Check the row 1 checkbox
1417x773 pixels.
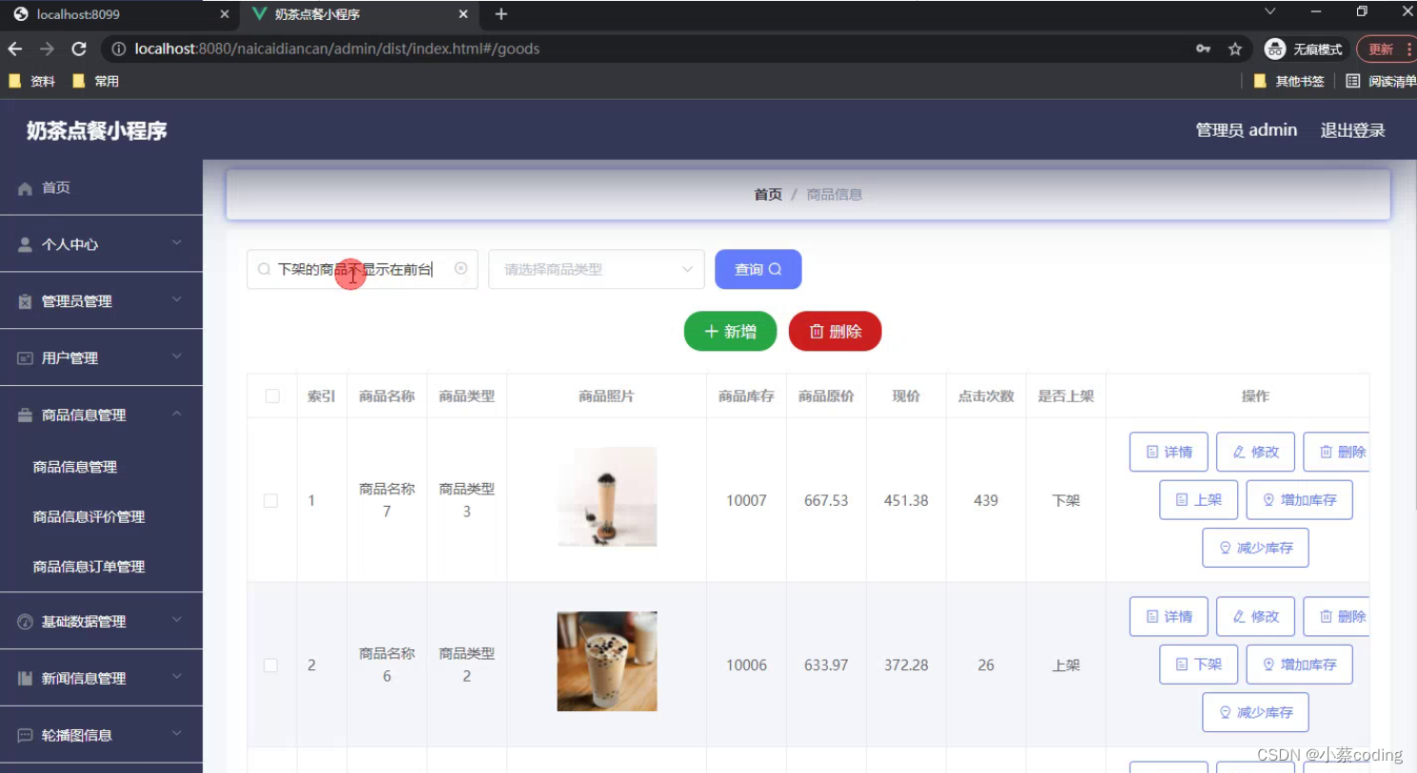(x=271, y=500)
